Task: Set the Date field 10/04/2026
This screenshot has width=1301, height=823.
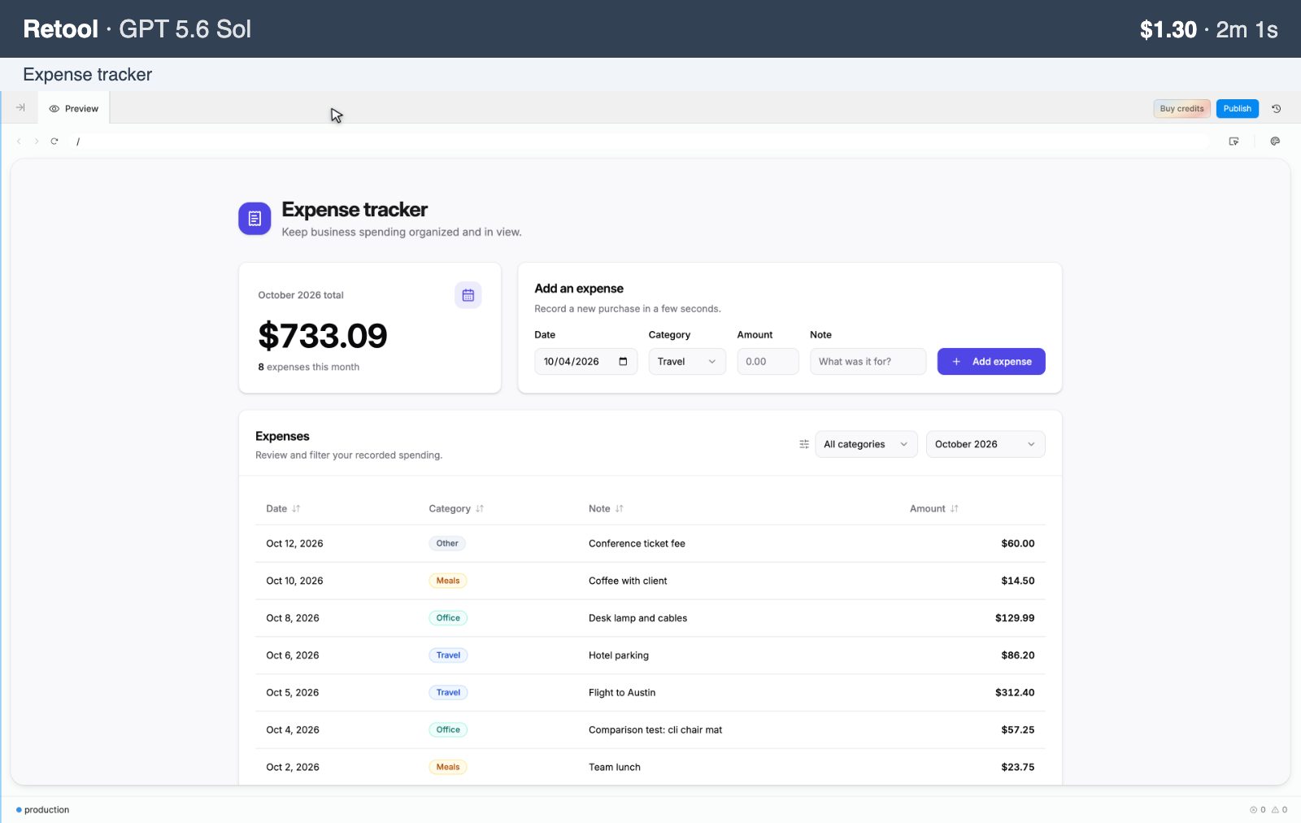Action: [x=585, y=362]
